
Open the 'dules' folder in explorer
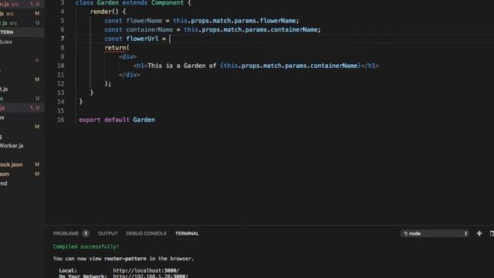[6, 42]
